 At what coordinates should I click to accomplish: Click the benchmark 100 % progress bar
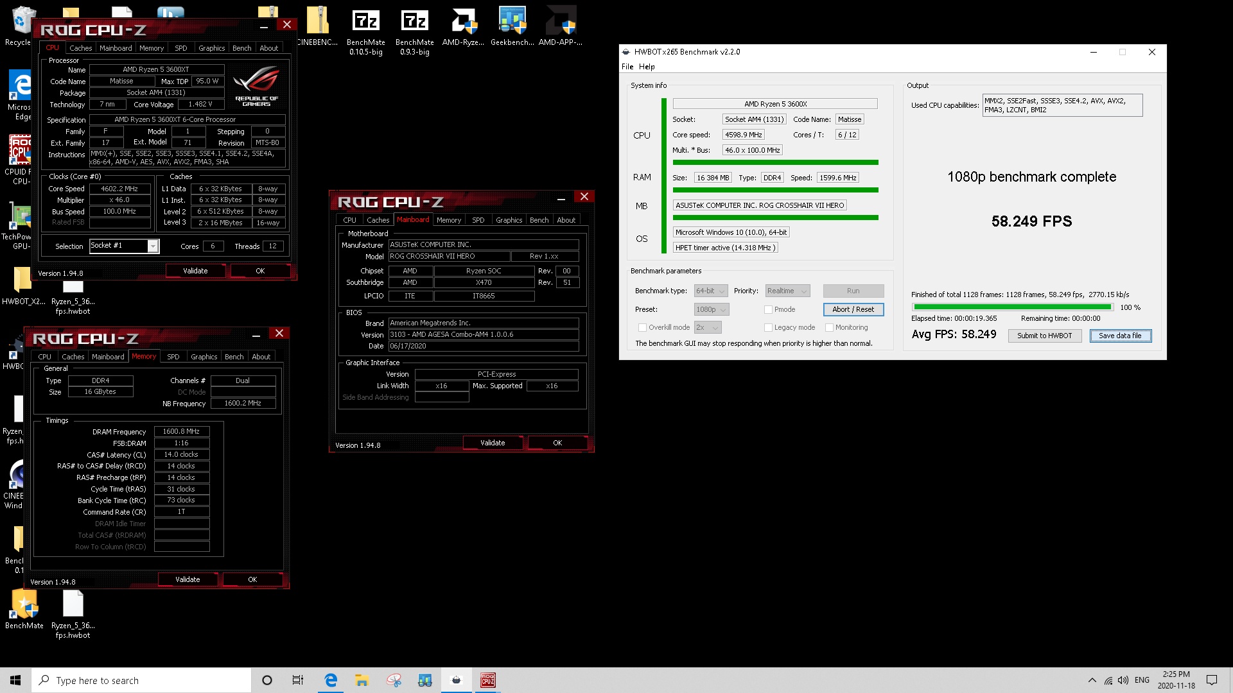point(1013,307)
